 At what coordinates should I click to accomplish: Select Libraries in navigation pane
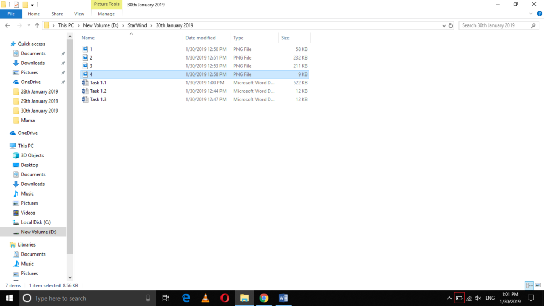[27, 244]
